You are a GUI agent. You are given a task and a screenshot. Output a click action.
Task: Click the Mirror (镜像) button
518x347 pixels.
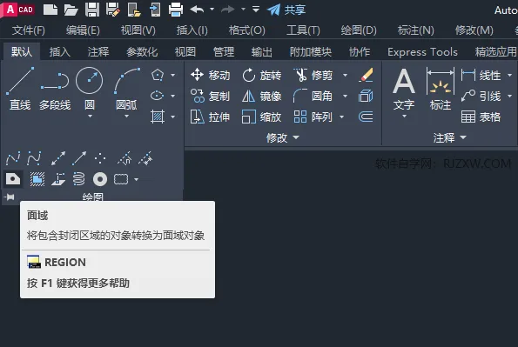pos(262,96)
